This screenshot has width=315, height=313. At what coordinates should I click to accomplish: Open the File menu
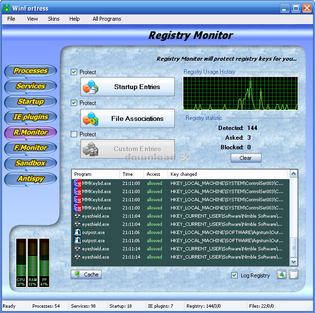click(x=11, y=19)
